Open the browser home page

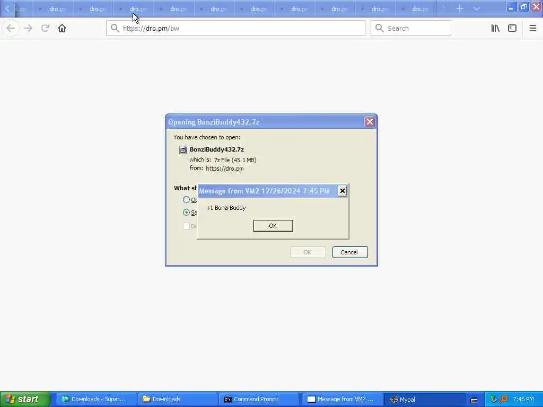tap(62, 28)
